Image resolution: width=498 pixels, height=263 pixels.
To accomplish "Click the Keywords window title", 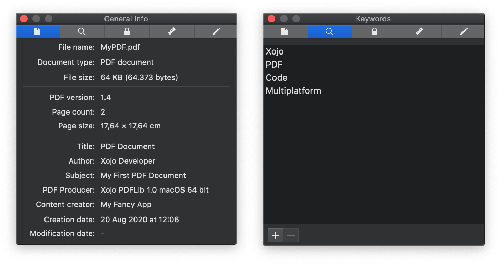I will click(x=373, y=19).
